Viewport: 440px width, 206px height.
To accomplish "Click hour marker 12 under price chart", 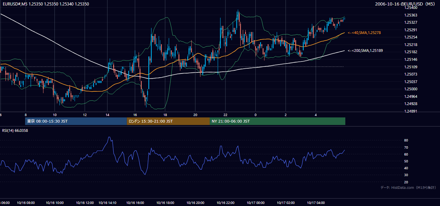I will click(85, 115).
